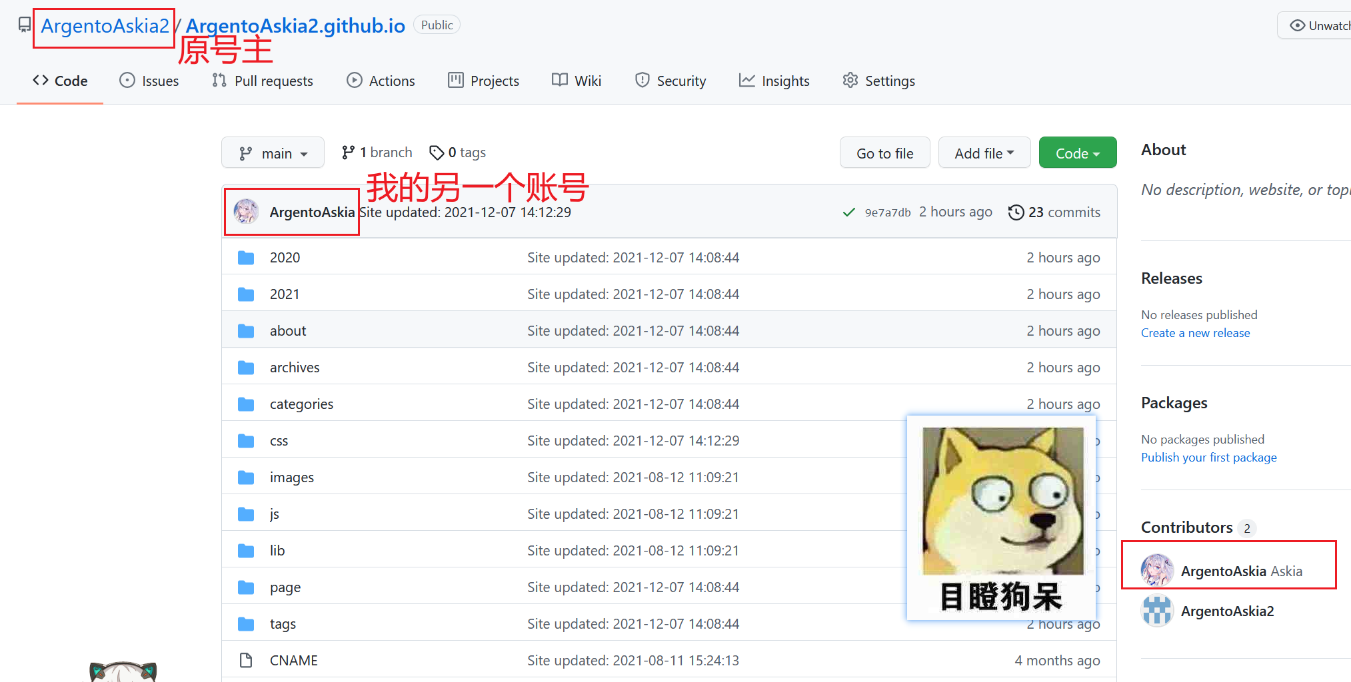Open the Packages heading link
1351x682 pixels.
(1174, 403)
